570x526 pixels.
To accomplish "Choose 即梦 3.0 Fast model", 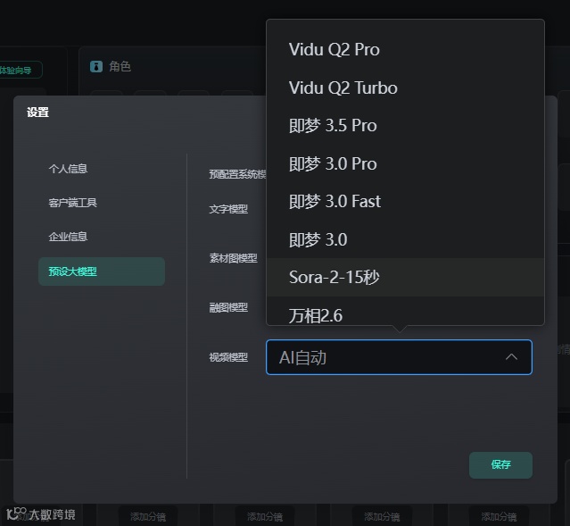I will coord(405,202).
